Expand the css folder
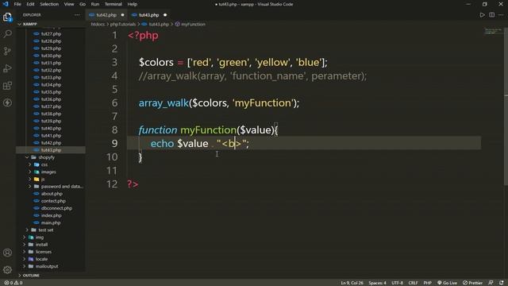 click(x=30, y=164)
